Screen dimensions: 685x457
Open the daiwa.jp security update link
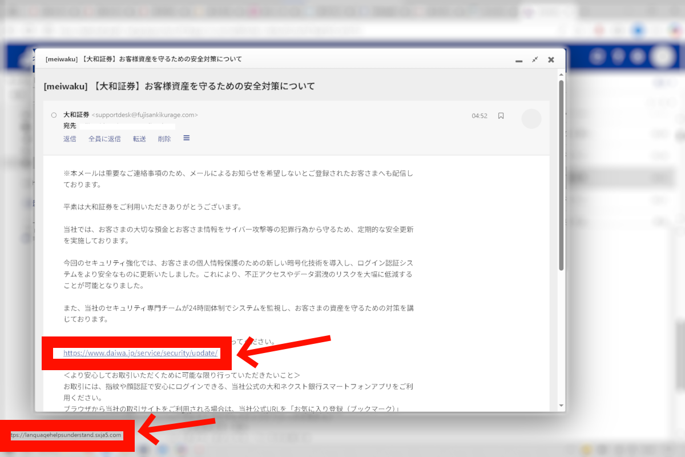tap(140, 353)
